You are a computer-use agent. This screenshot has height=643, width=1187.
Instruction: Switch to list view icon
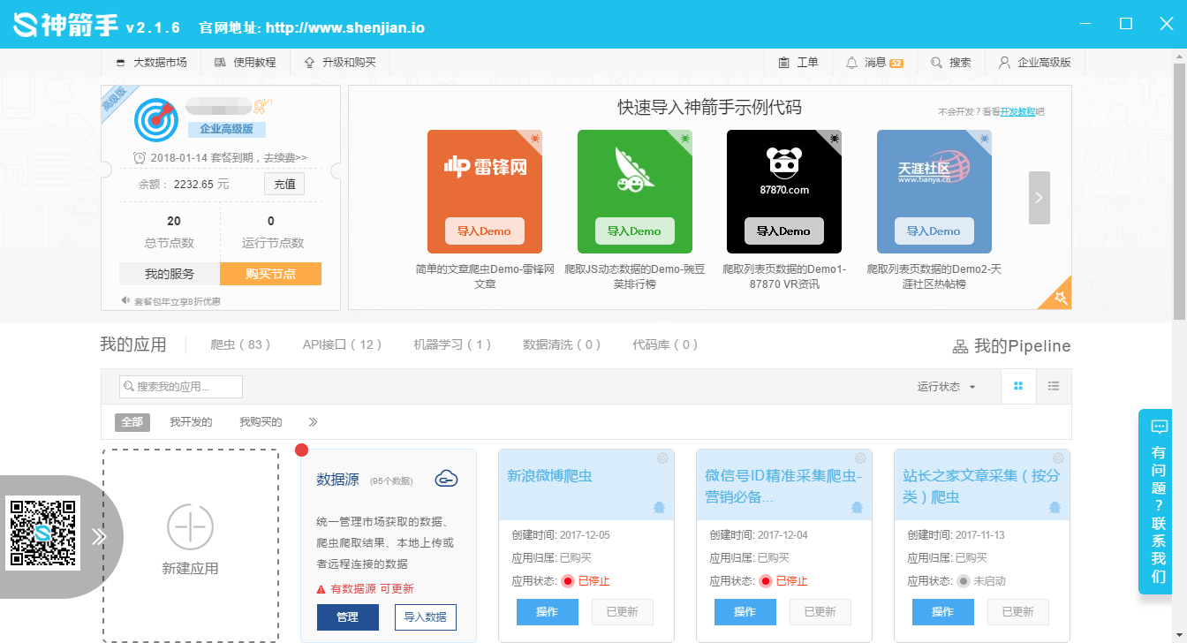tap(1053, 386)
